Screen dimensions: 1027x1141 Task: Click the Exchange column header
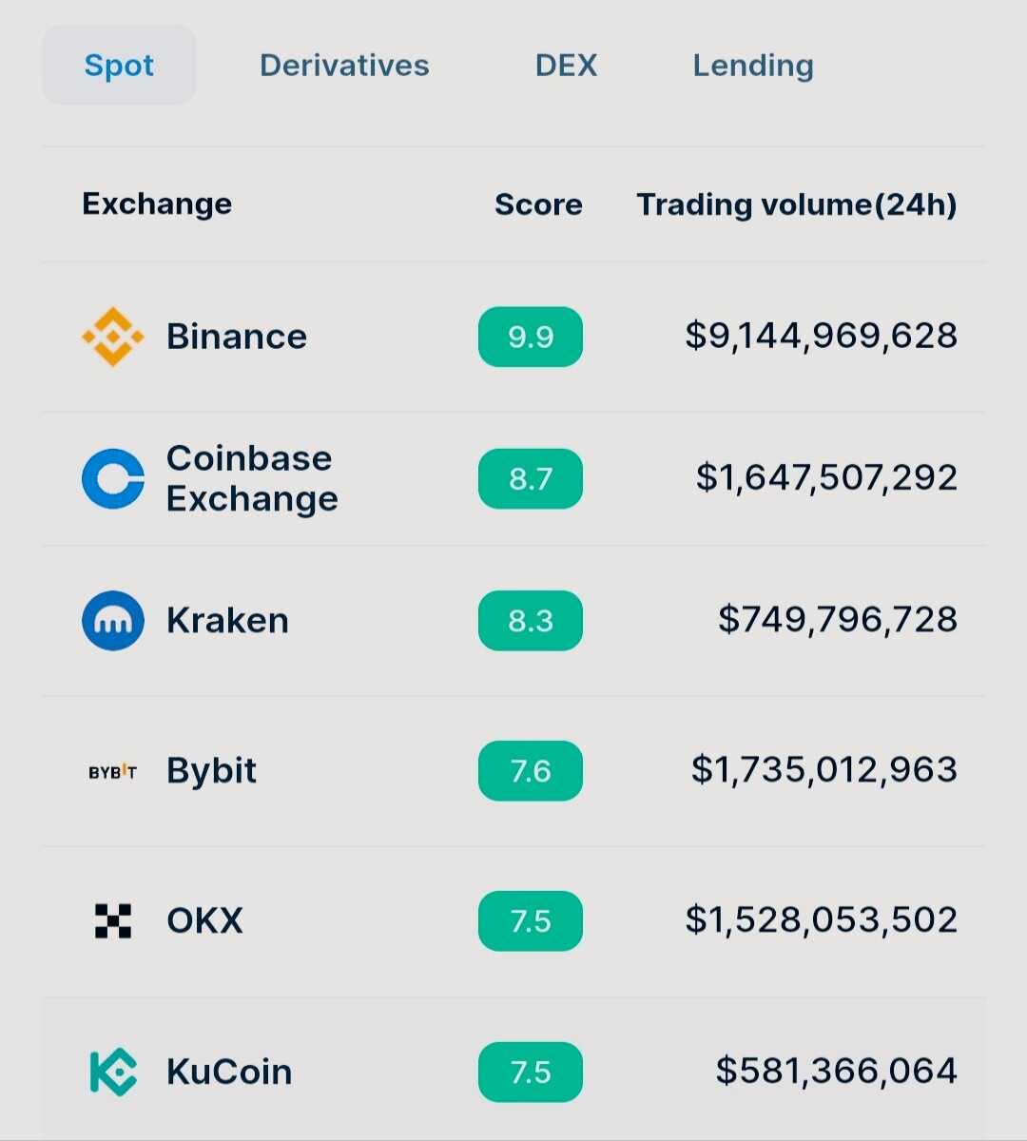coord(157,203)
